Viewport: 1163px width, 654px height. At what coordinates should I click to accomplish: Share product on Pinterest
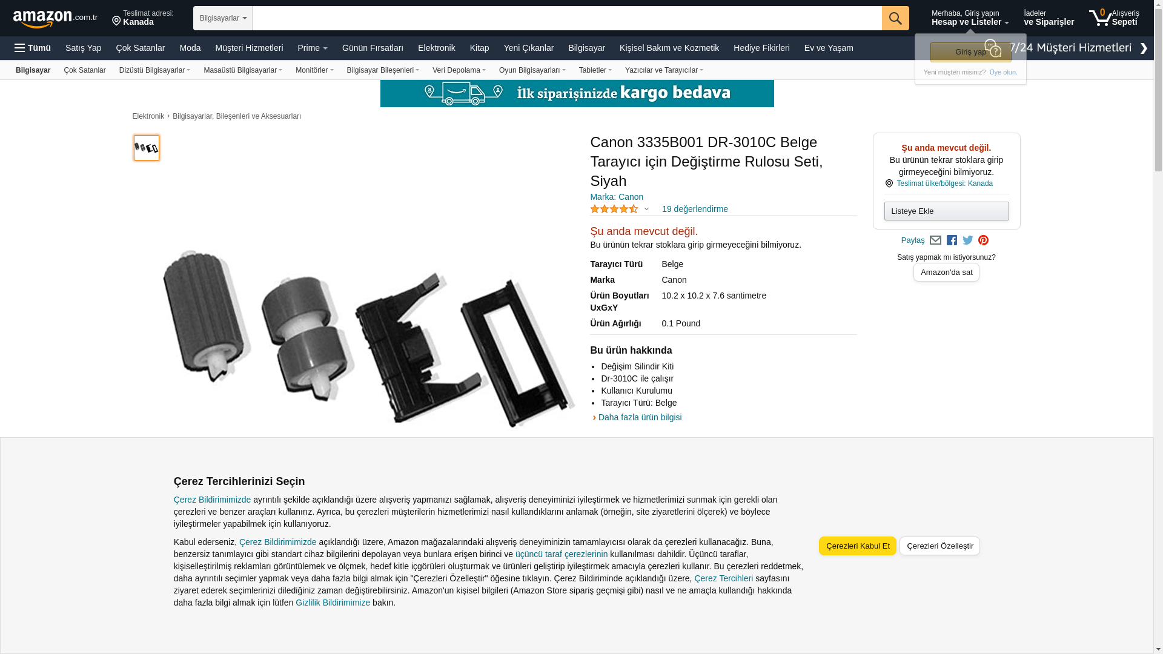[x=983, y=240]
